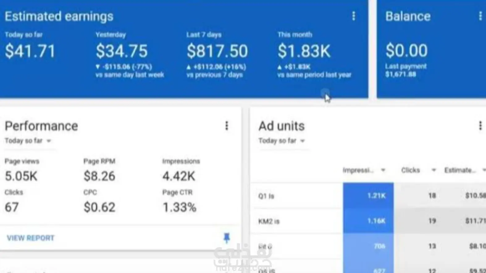Screen dimensions: 486x273
Task: Click the Balance $0.00 amount
Action: 406,50
